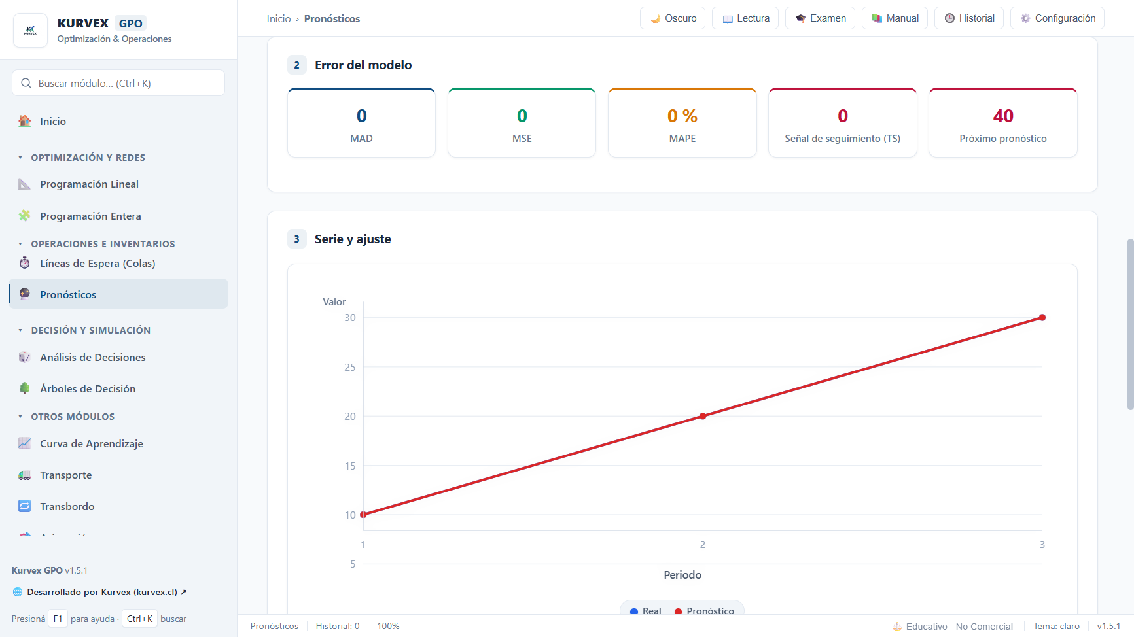Screen dimensions: 1134x637
Task: Toggle Oscuro dark mode
Action: tap(673, 18)
